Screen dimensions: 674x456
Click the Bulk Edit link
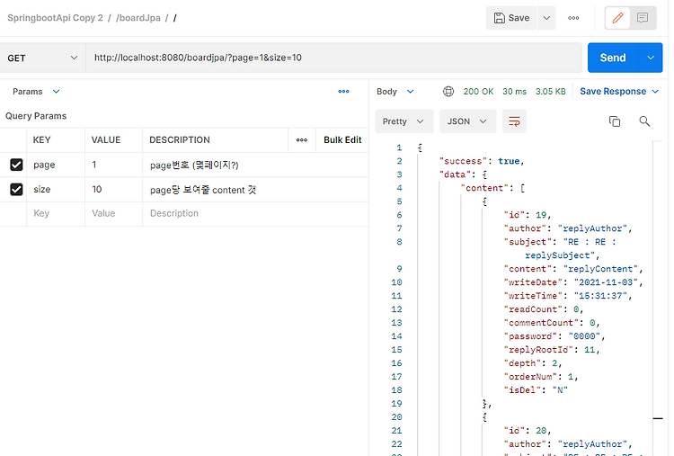[342, 139]
